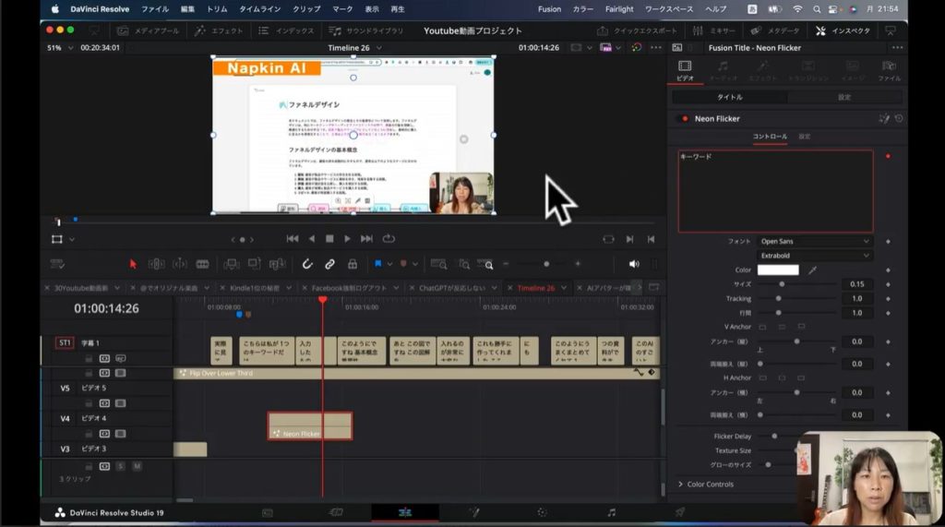Click the Flag marker icon
Viewport: 945px width, 527px height.
pyautogui.click(x=378, y=264)
